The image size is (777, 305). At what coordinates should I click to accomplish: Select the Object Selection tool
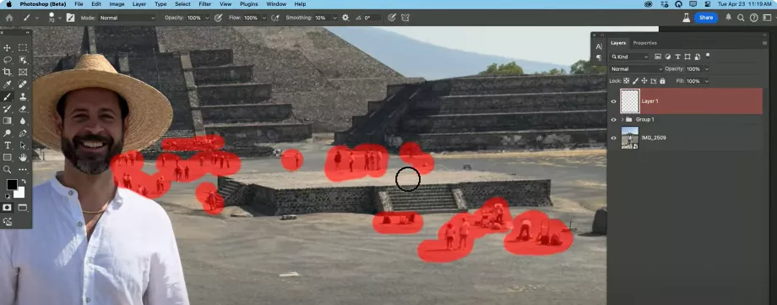click(23, 60)
